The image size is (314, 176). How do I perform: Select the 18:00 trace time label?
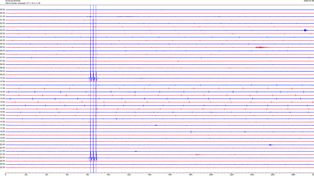pos(3,132)
